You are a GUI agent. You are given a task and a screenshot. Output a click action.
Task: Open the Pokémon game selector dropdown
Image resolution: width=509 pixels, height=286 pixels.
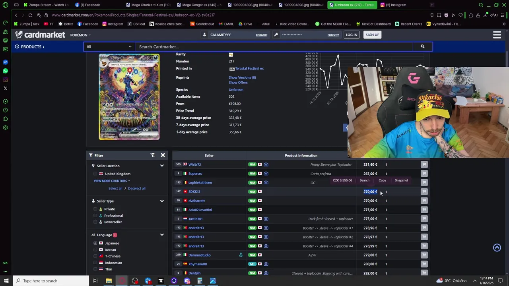[80, 35]
